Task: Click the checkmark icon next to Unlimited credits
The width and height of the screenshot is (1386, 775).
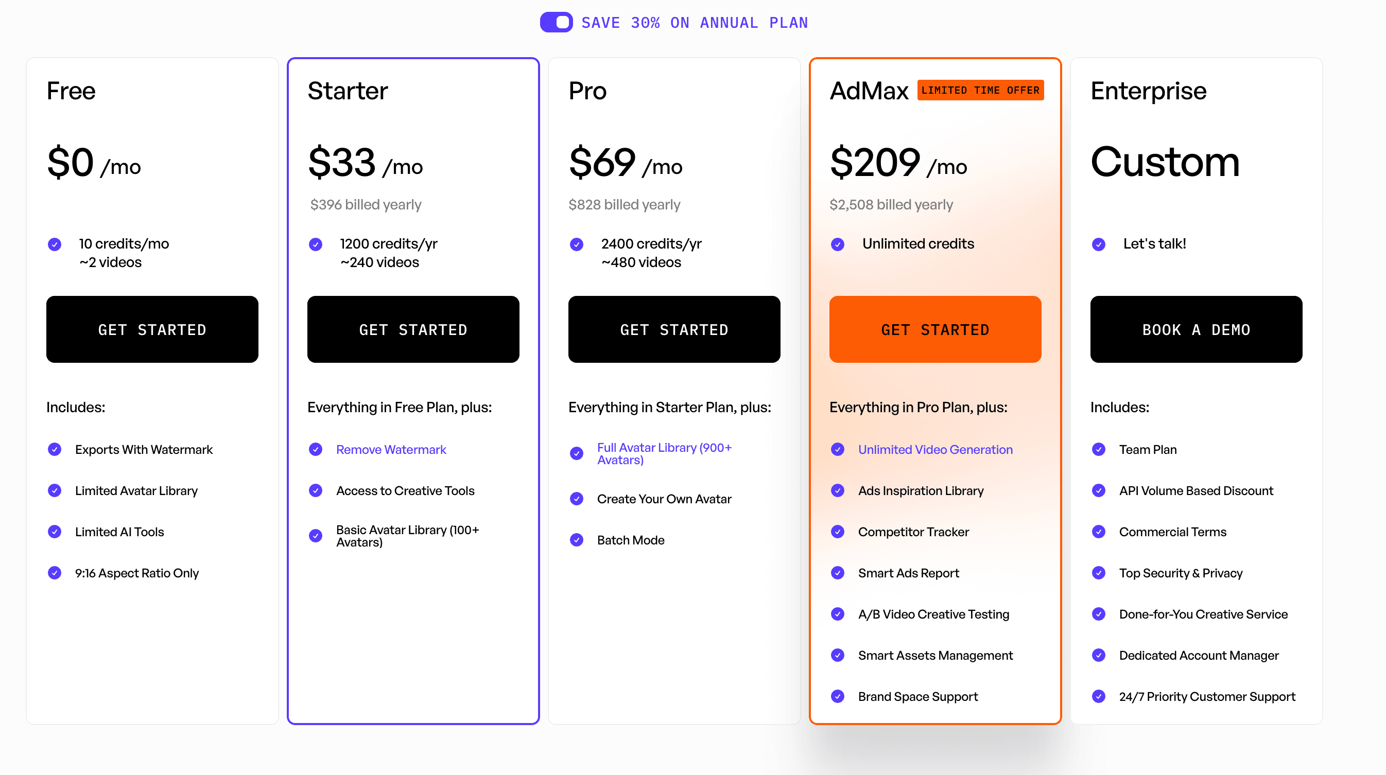Action: [838, 244]
